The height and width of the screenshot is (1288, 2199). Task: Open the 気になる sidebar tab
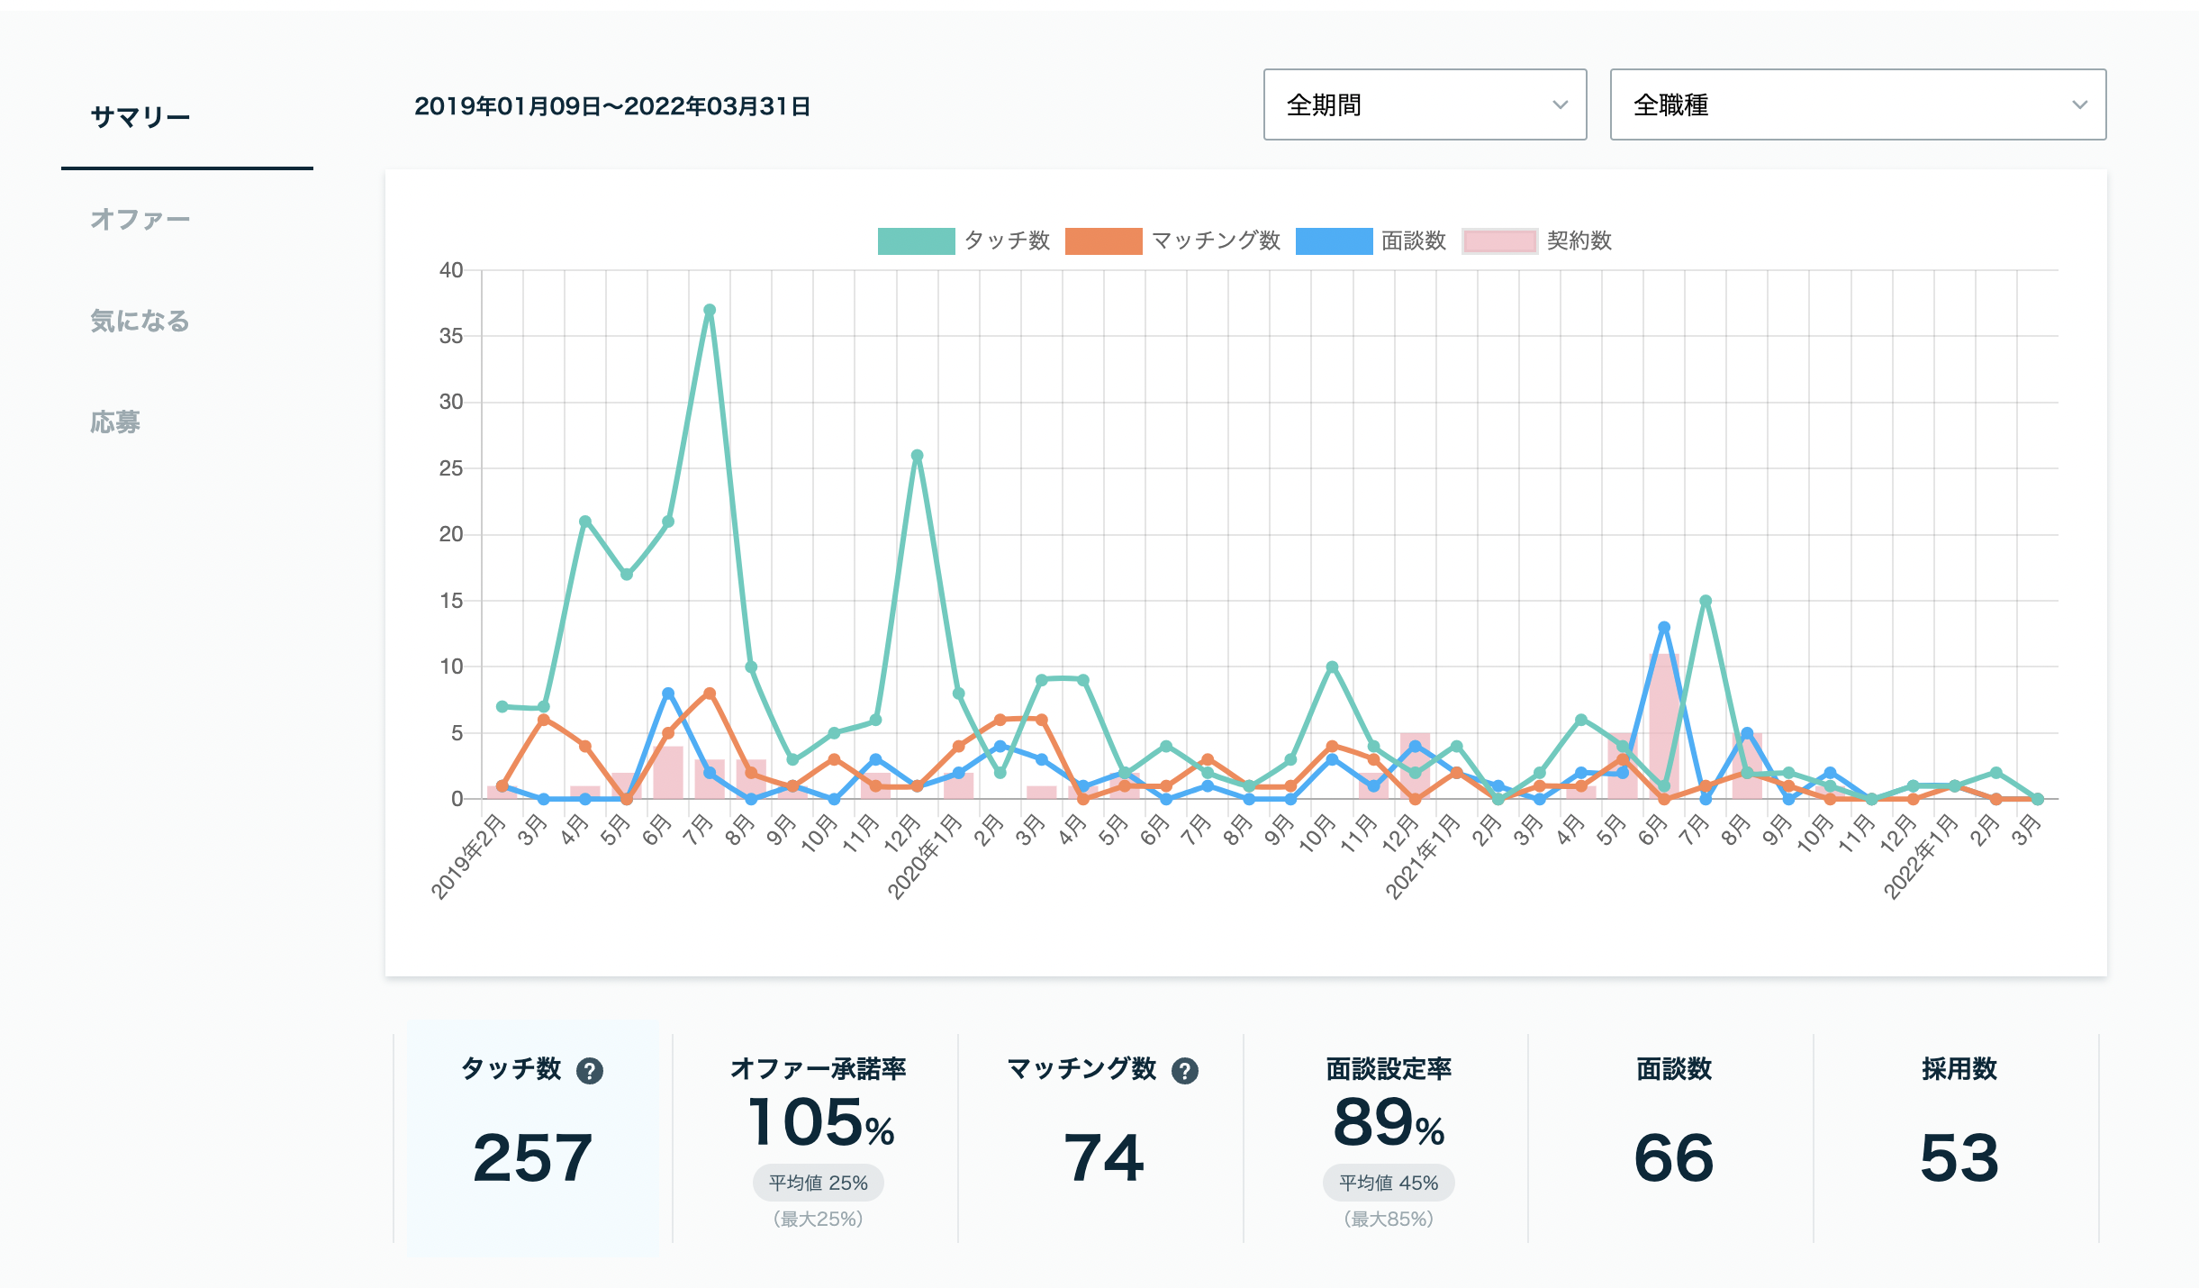point(140,321)
